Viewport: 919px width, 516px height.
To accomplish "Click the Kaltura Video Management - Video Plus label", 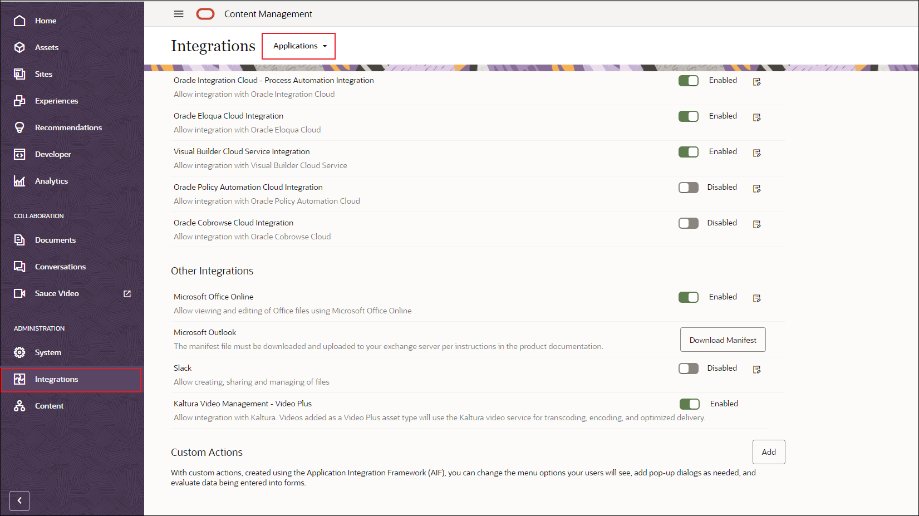I will (x=243, y=404).
